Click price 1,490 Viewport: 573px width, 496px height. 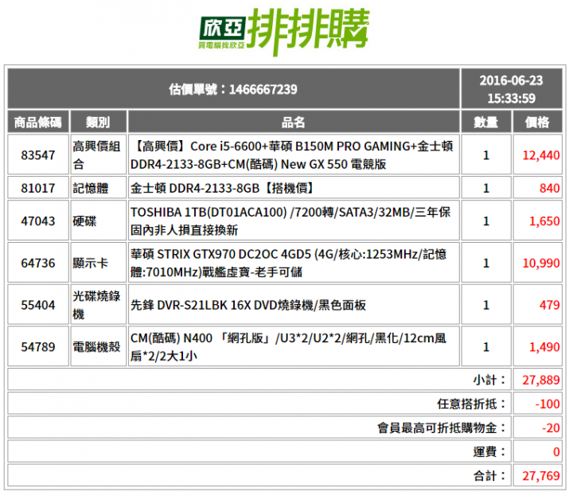(x=544, y=347)
